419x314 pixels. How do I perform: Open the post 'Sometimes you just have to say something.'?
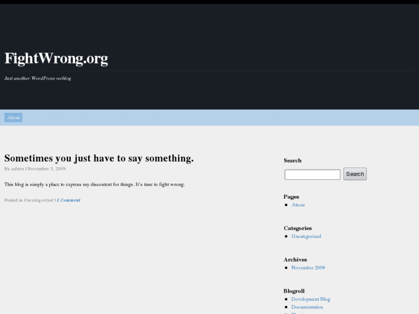(x=99, y=158)
